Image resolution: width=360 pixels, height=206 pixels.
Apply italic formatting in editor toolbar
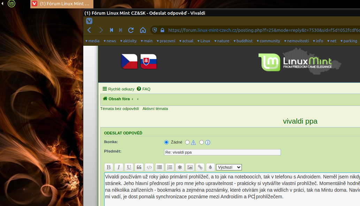(x=119, y=167)
